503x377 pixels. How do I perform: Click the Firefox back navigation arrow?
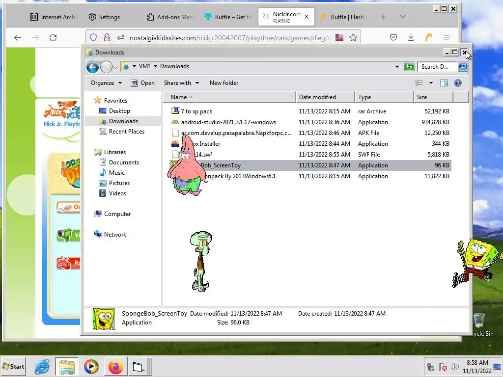(x=18, y=38)
